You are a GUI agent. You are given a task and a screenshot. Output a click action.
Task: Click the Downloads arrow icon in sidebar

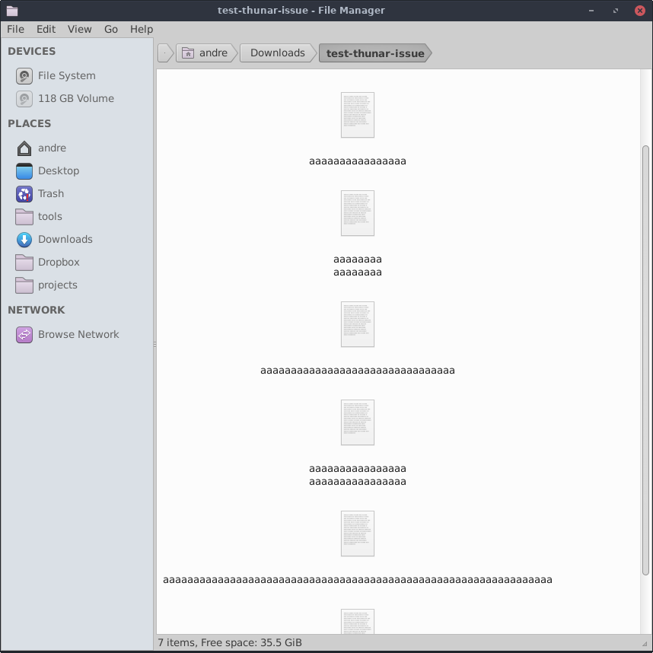pyautogui.click(x=24, y=240)
